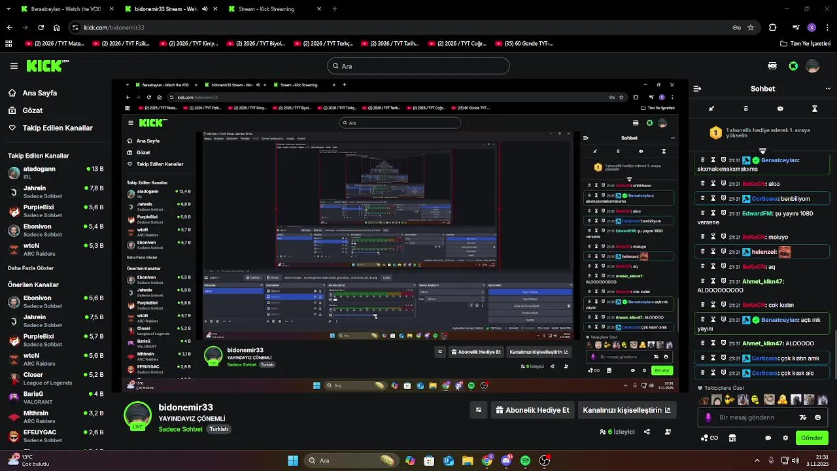Click the green Kick icon in top header

tap(793, 66)
